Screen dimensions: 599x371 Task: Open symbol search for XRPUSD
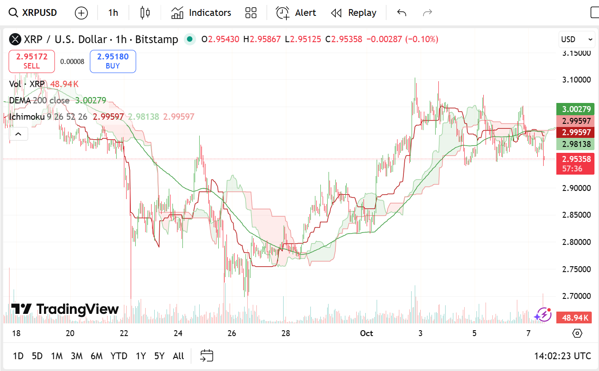point(34,13)
